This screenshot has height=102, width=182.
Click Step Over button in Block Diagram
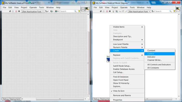123,11
